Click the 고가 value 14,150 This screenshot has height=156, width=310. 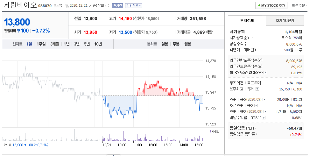(x=125, y=18)
